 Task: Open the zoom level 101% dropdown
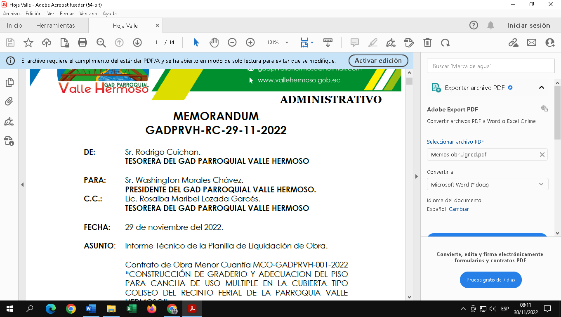click(x=287, y=43)
